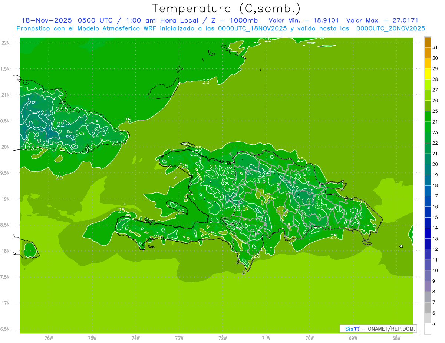Click the 'Valor Min. = 18.9101' value
Image resolution: width=445 pixels, height=343 pixels.
pyautogui.click(x=304, y=20)
